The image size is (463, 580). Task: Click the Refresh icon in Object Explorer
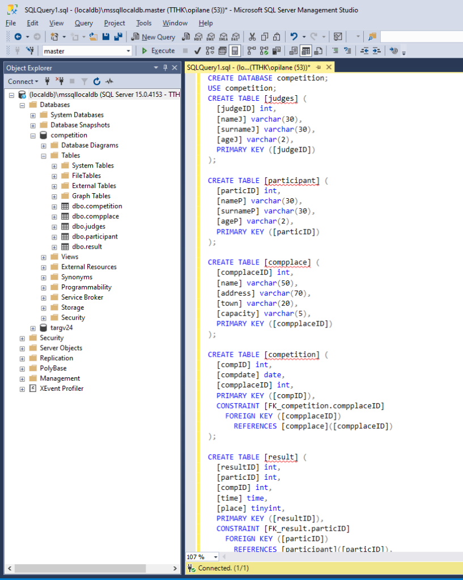(97, 82)
